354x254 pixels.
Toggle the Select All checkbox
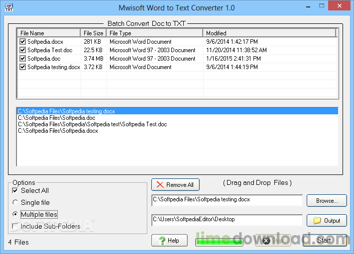tap(15, 190)
